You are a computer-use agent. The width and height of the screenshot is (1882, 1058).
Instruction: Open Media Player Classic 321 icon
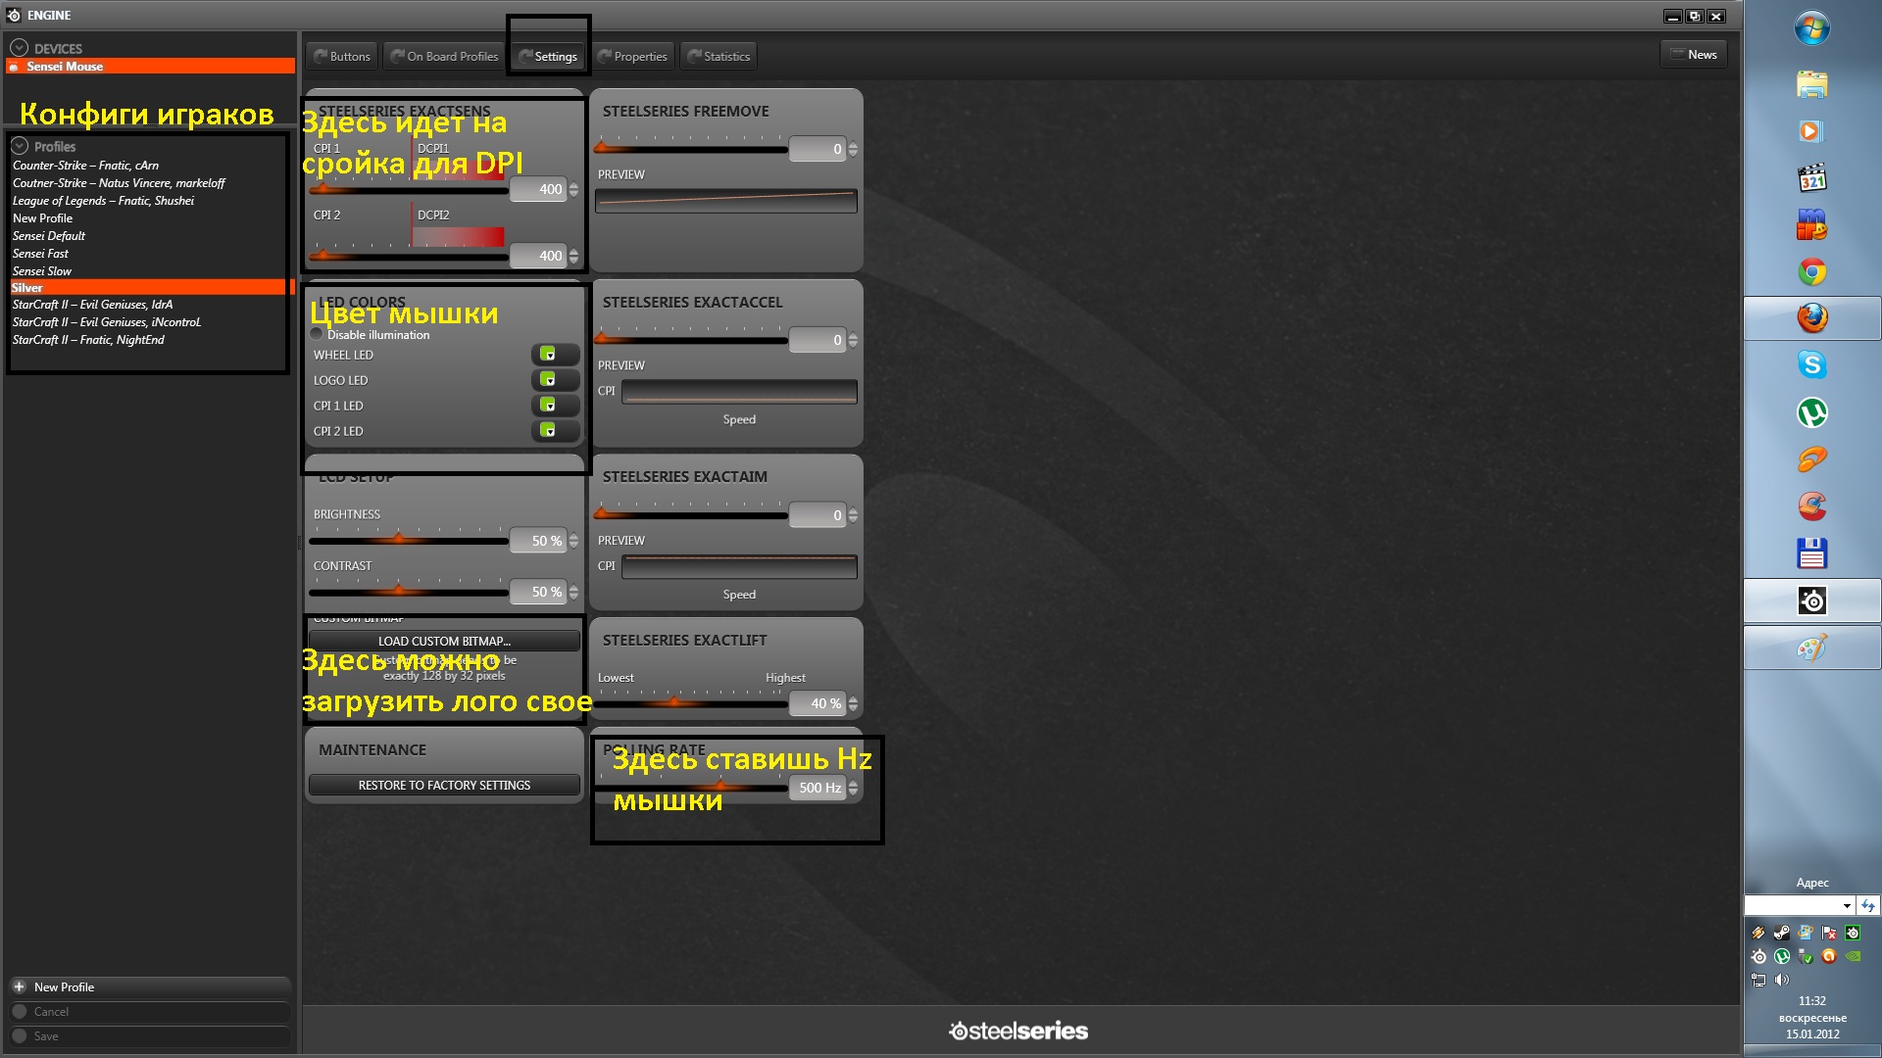(x=1812, y=178)
